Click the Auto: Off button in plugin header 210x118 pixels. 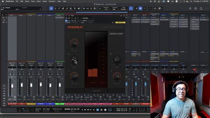pyautogui.click(x=68, y=23)
